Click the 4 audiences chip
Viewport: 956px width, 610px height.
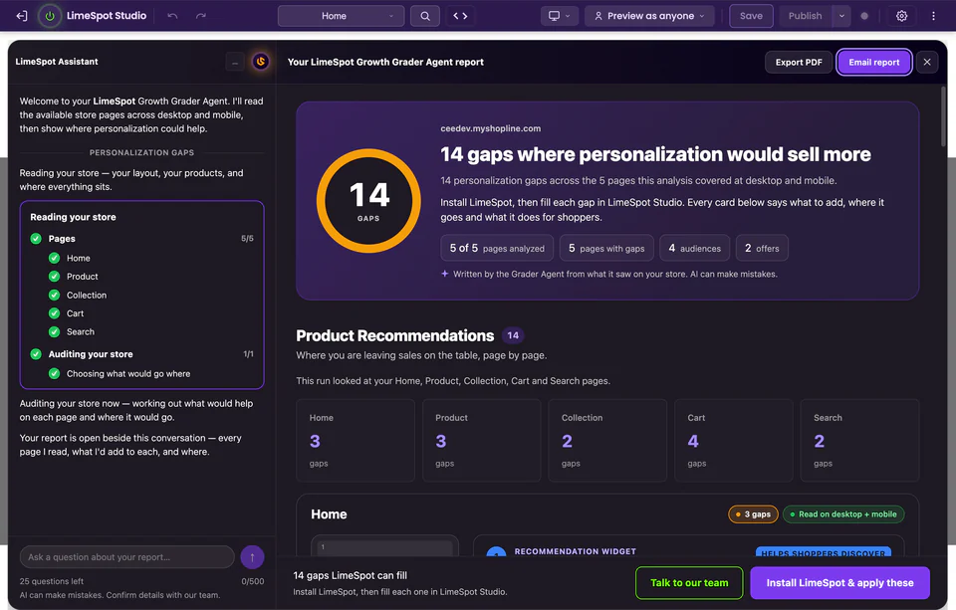tap(694, 248)
